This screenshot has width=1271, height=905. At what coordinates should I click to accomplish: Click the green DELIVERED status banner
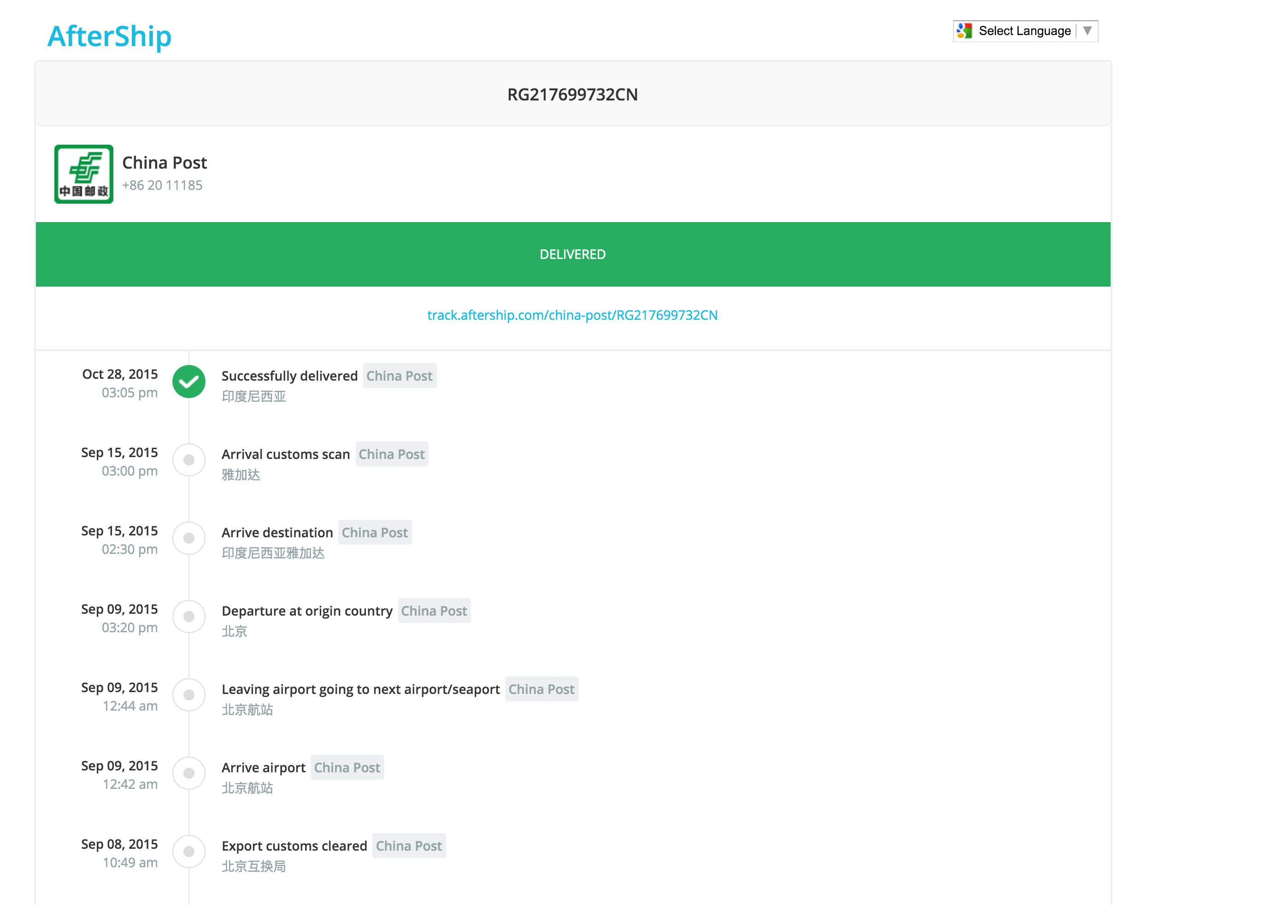pyautogui.click(x=572, y=255)
